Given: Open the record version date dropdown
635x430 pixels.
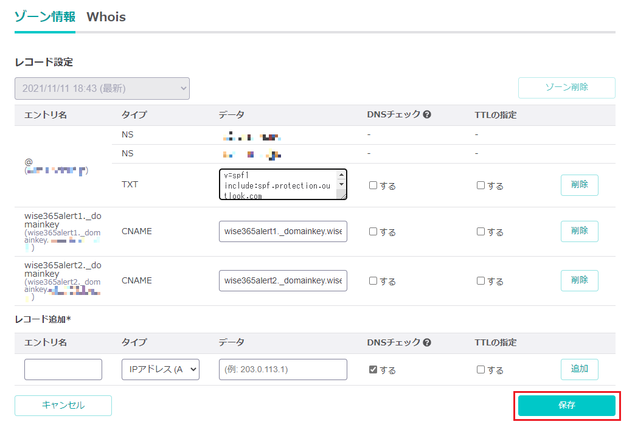Looking at the screenshot, I should 102,88.
